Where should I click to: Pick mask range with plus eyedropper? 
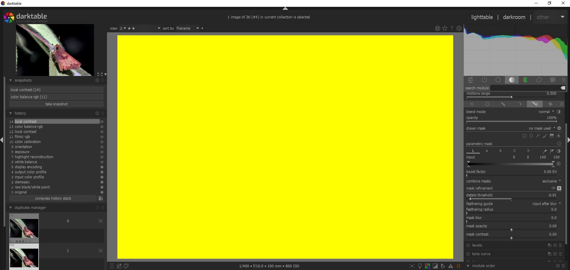[552, 151]
